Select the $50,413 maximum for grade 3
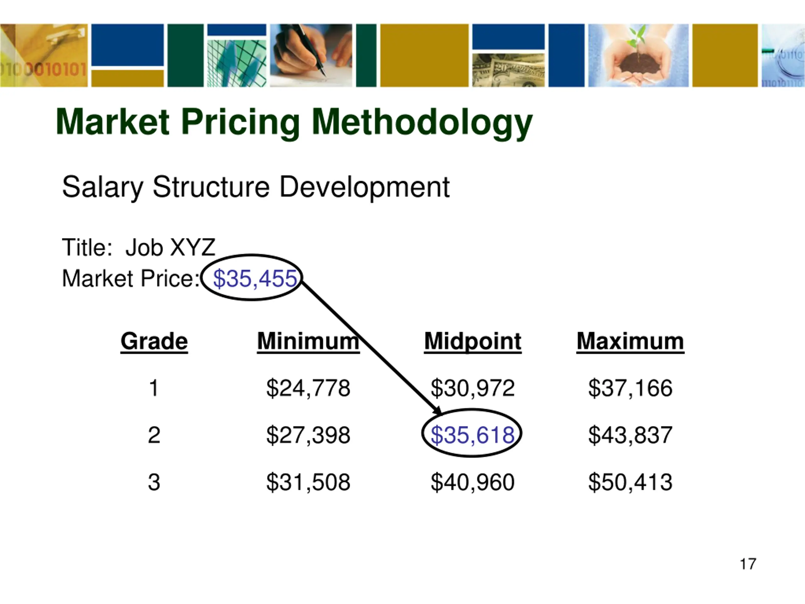Image resolution: width=805 pixels, height=604 pixels. click(630, 482)
